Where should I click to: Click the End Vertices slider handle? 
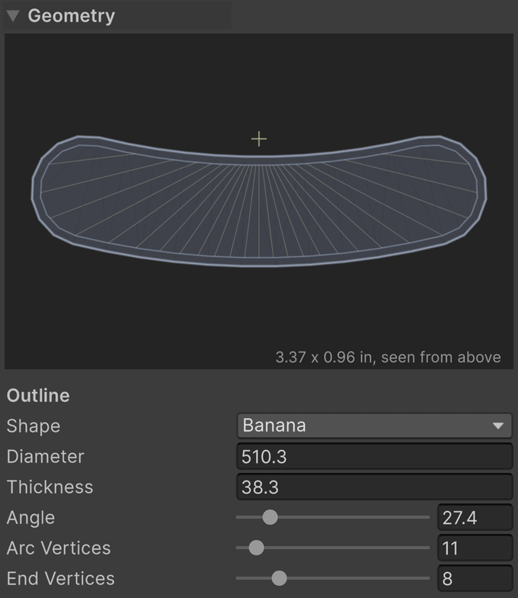(x=279, y=578)
